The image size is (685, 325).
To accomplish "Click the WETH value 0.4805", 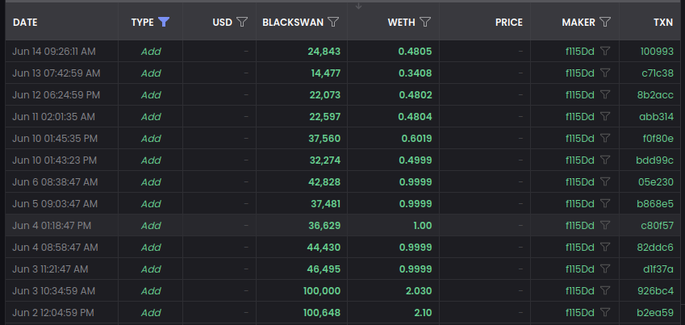I will click(415, 52).
